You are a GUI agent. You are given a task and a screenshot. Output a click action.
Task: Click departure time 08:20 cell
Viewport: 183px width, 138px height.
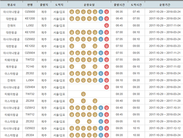point(119,94)
